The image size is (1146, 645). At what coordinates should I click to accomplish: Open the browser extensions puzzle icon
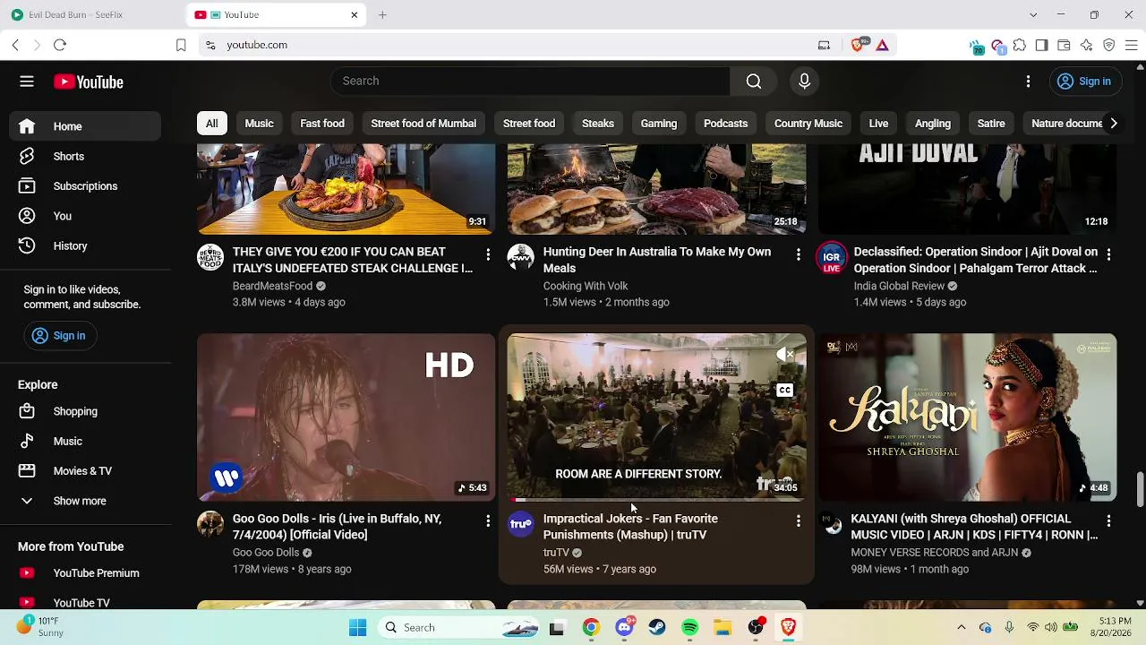(x=1020, y=45)
